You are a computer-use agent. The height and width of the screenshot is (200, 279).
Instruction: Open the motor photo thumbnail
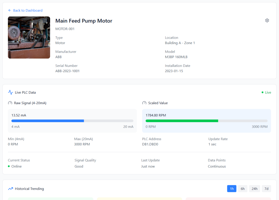(x=29, y=38)
